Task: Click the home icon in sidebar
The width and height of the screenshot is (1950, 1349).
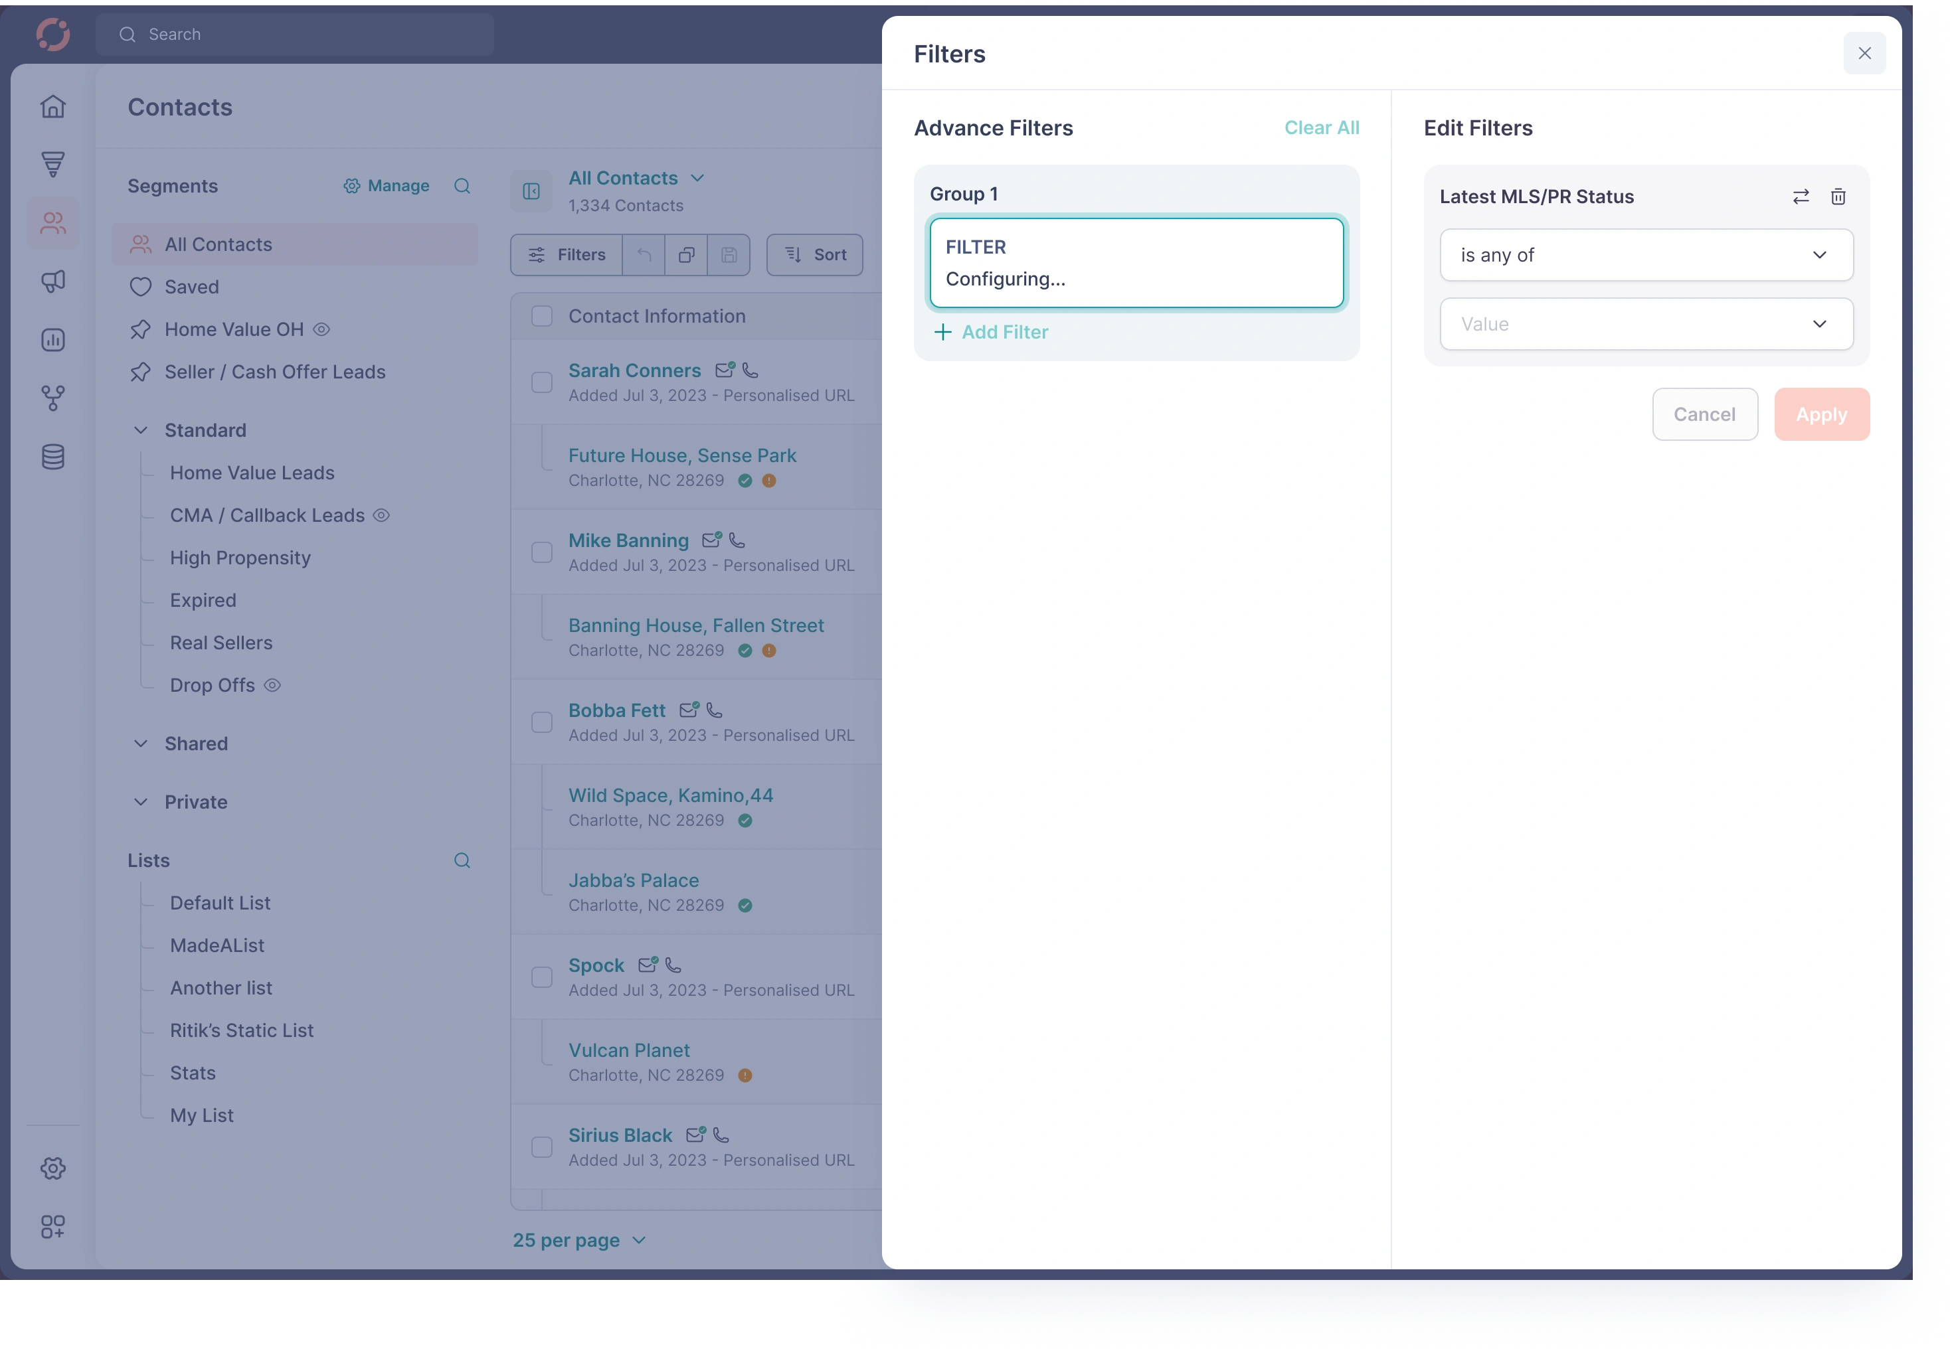Action: 53,106
